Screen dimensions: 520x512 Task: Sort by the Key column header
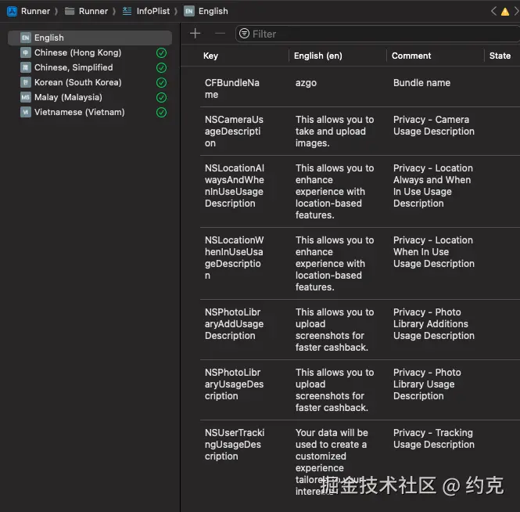[210, 56]
